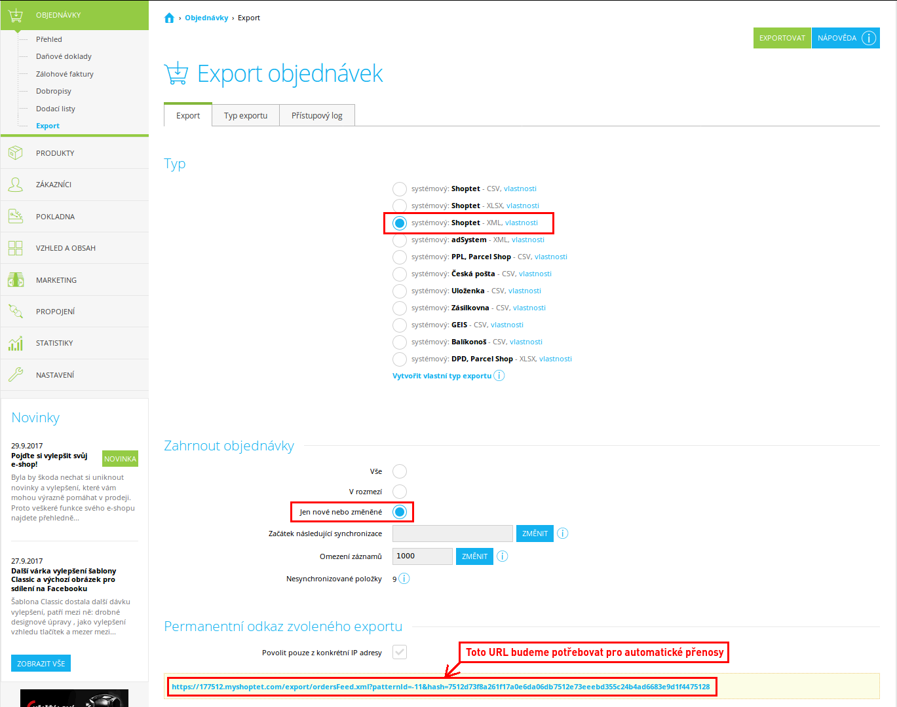897x707 pixels.
Task: Select Shopet XML export type
Action: (400, 223)
